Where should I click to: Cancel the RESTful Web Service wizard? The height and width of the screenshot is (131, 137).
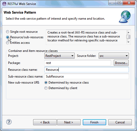[120, 122]
